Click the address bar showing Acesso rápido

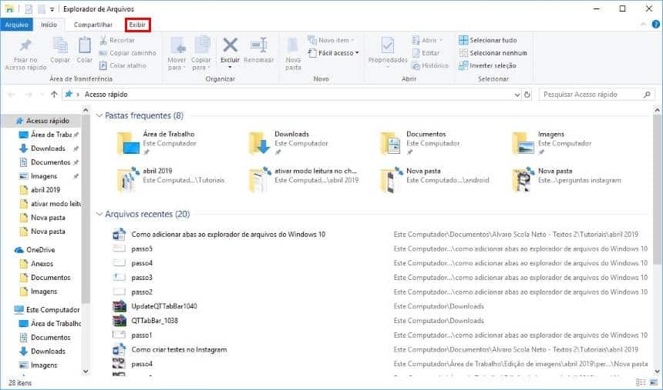pyautogui.click(x=291, y=95)
